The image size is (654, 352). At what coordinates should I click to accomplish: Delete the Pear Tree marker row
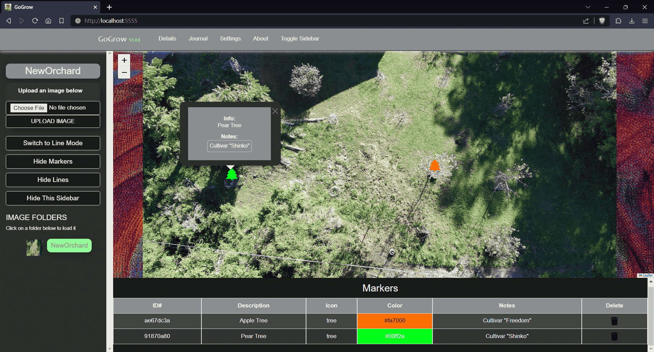tap(614, 336)
